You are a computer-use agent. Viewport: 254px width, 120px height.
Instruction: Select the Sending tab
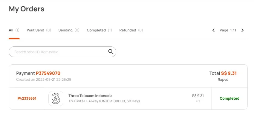point(69,30)
